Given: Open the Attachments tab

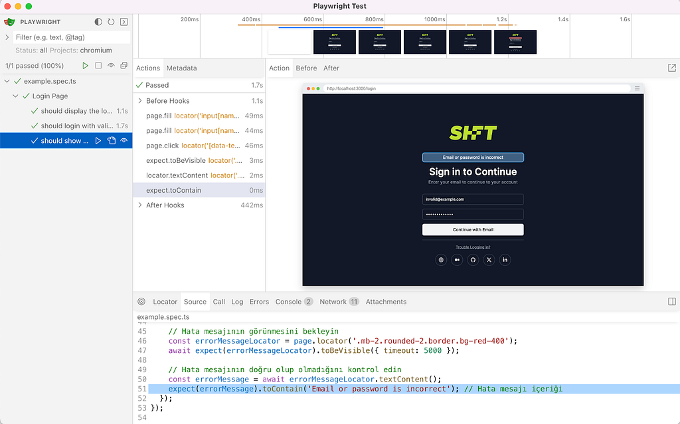Looking at the screenshot, I should (386, 302).
